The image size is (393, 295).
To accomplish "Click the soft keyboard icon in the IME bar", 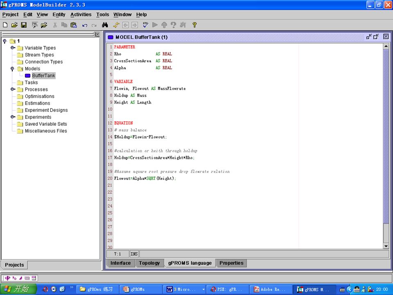I will [x=27, y=278].
